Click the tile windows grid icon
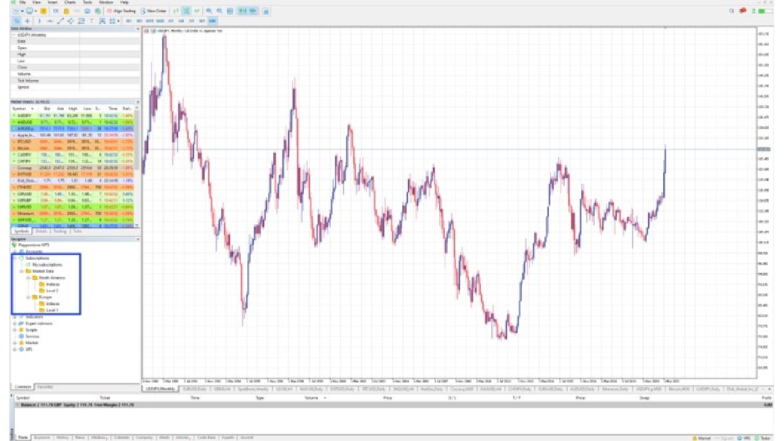 click(x=230, y=11)
